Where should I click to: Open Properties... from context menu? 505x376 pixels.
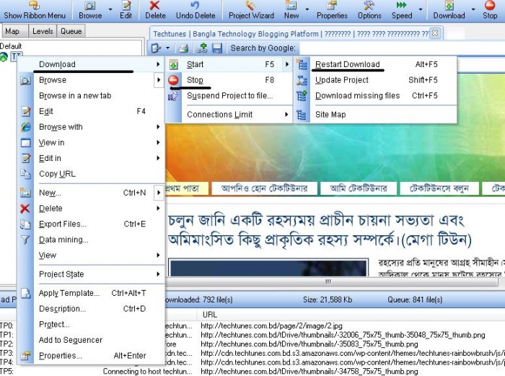(x=91, y=356)
